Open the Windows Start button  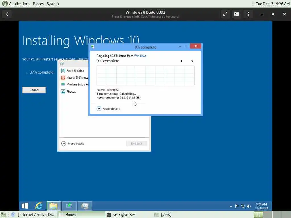point(25,206)
